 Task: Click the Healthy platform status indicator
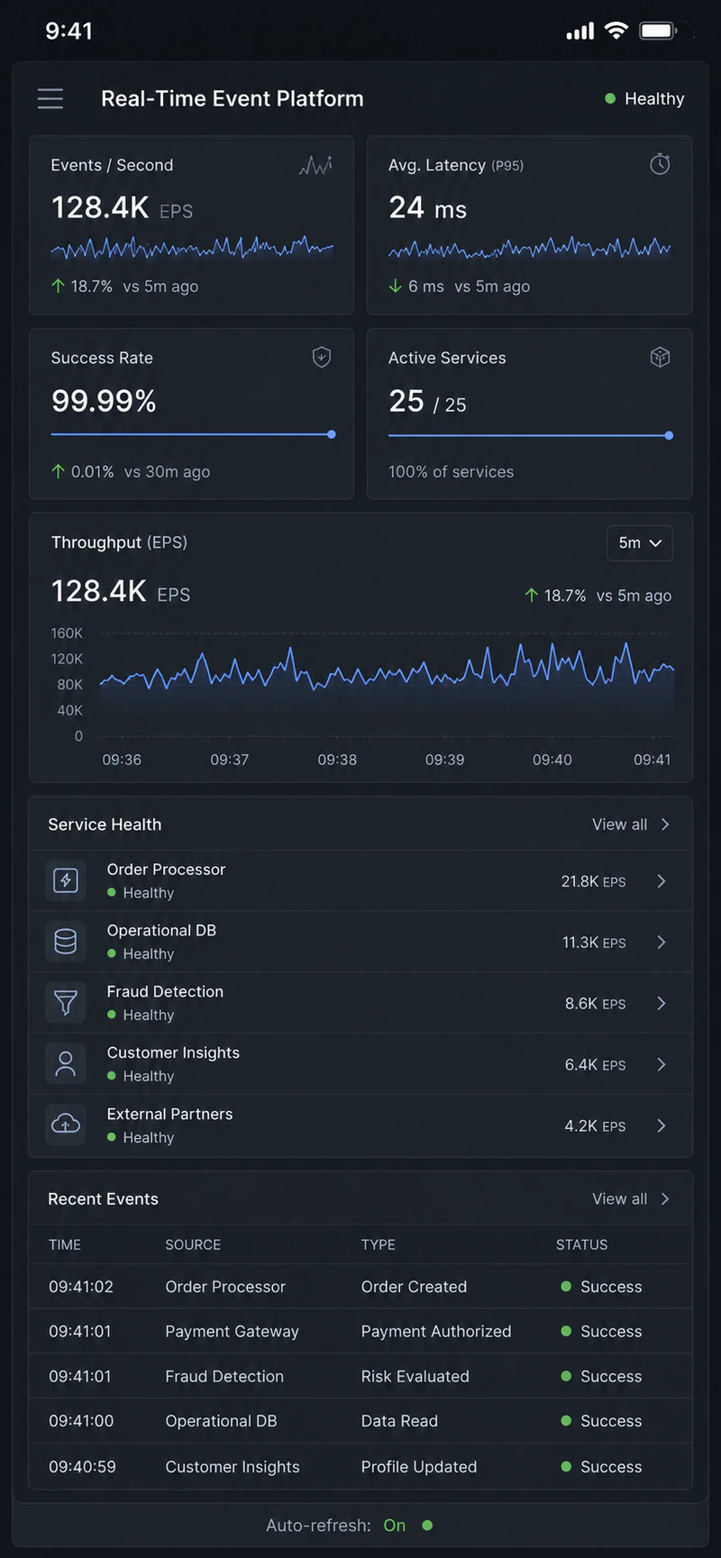click(x=644, y=98)
